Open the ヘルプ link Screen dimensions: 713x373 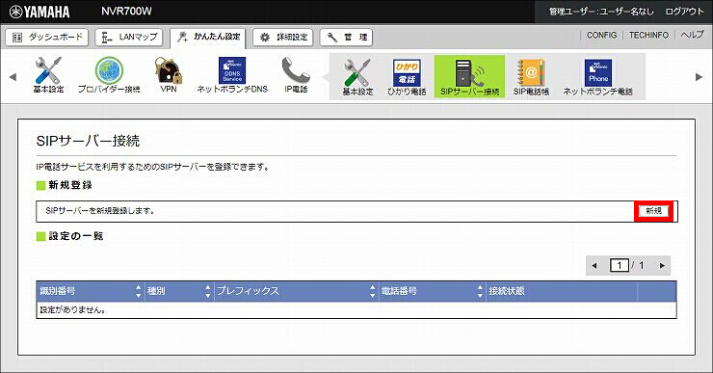click(x=692, y=35)
